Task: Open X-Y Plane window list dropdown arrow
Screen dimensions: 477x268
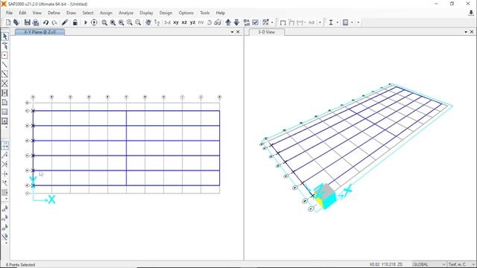Action: (232, 32)
